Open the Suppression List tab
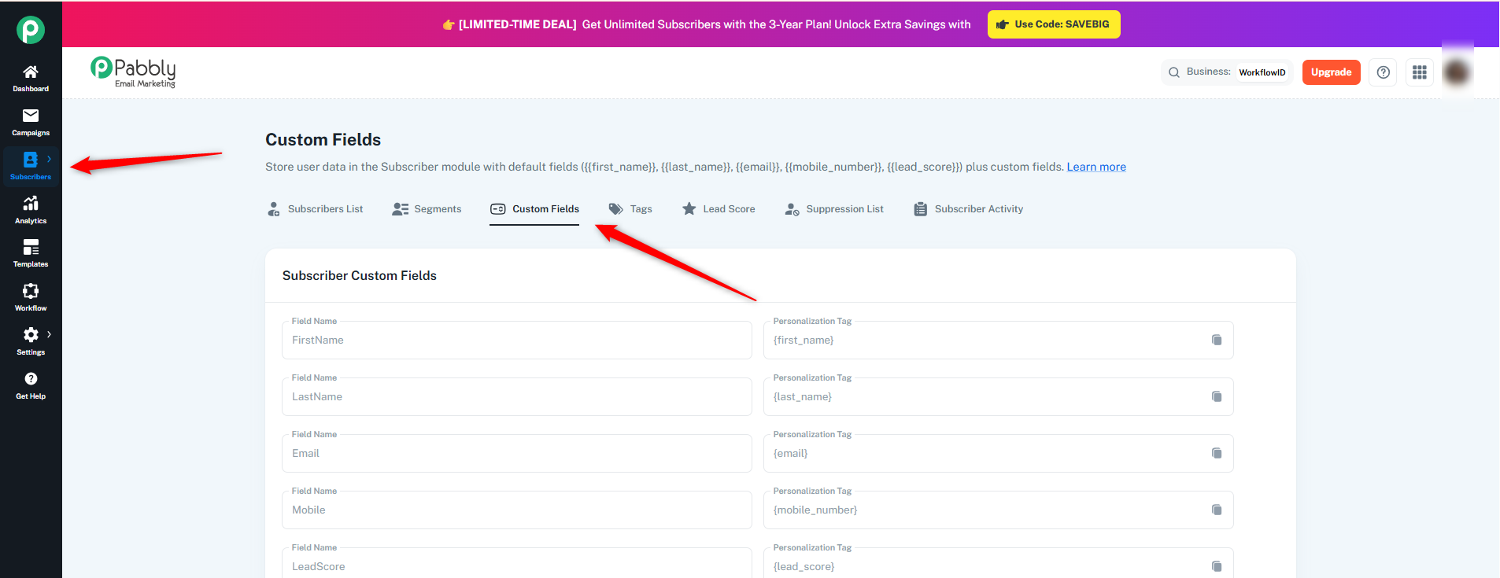 834,209
